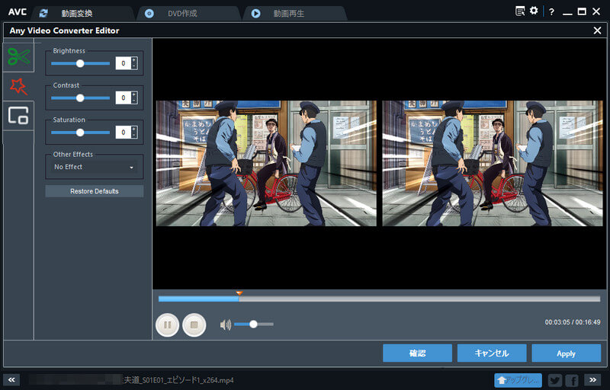Click the キャンセル cancel button
Viewport: 610px width, 390px height.
coord(492,353)
